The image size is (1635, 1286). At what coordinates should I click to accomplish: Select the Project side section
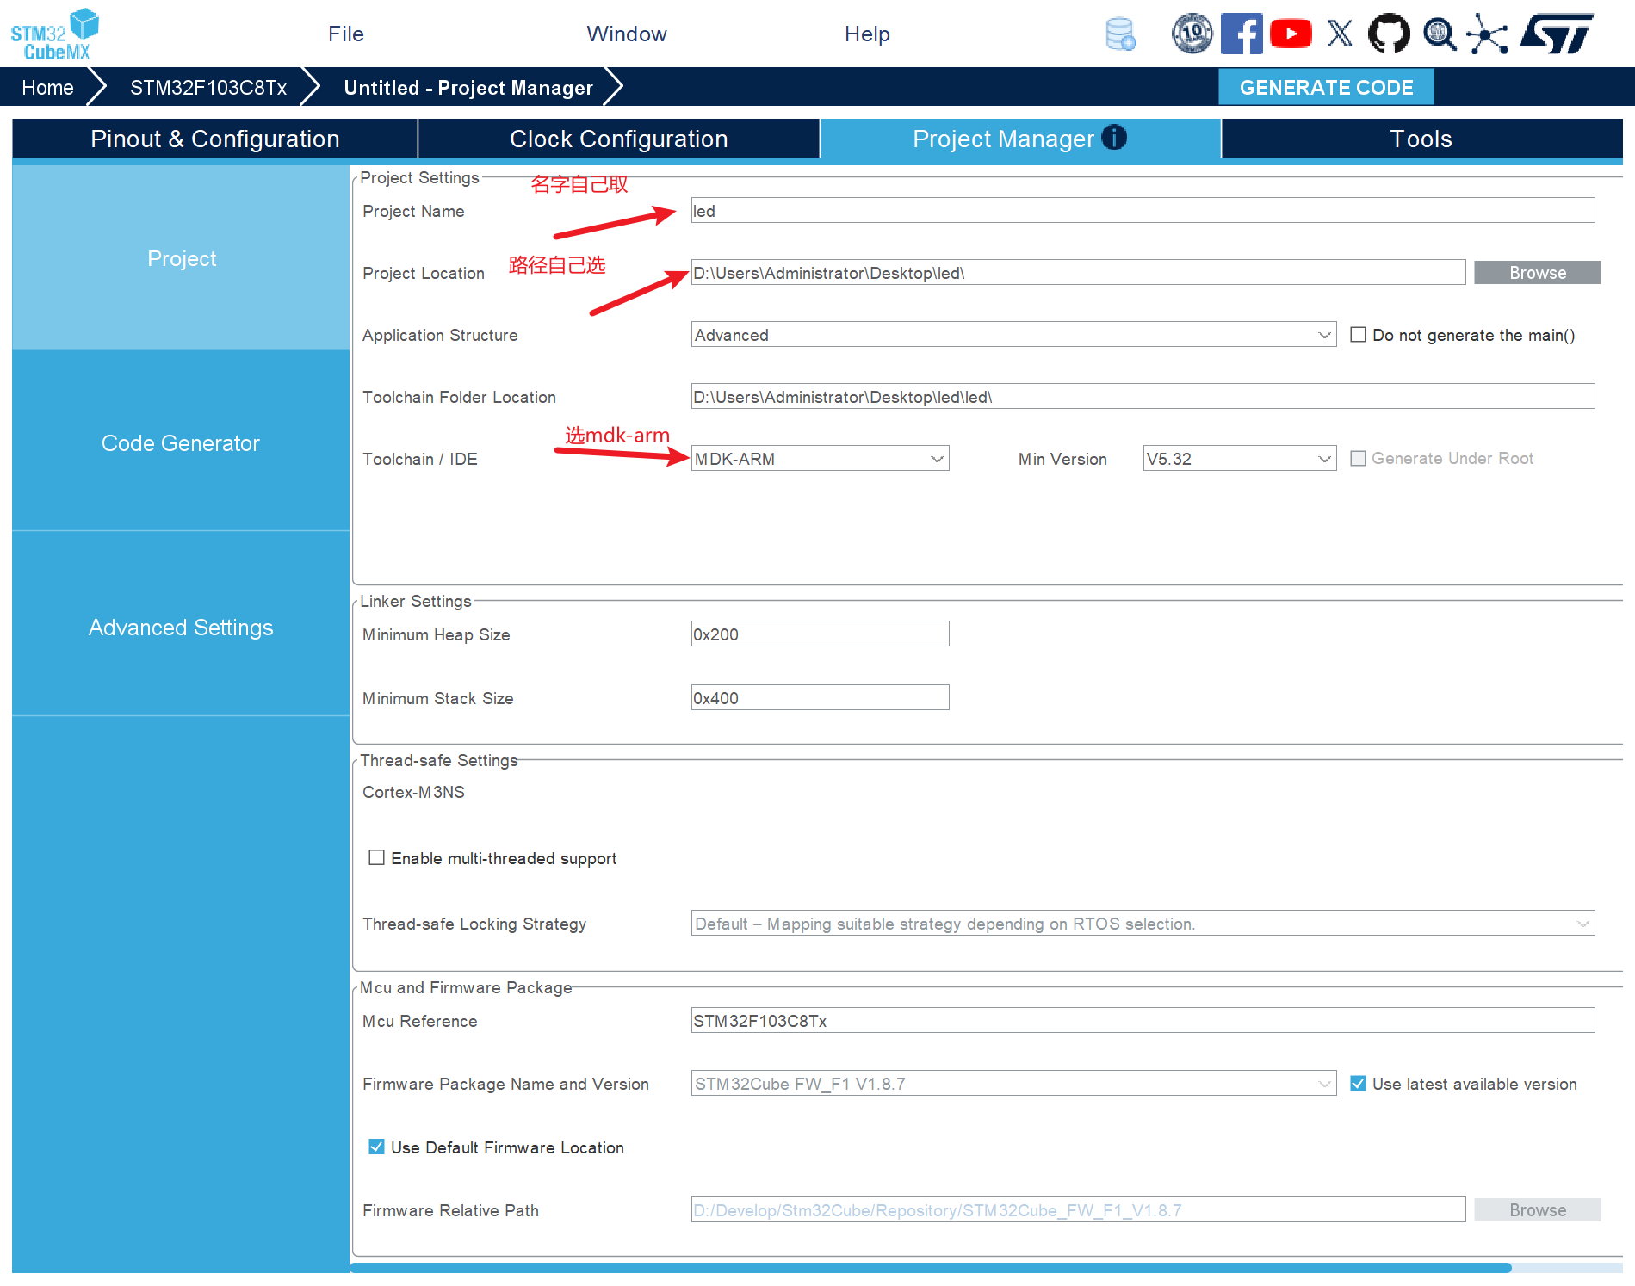pyautogui.click(x=181, y=258)
